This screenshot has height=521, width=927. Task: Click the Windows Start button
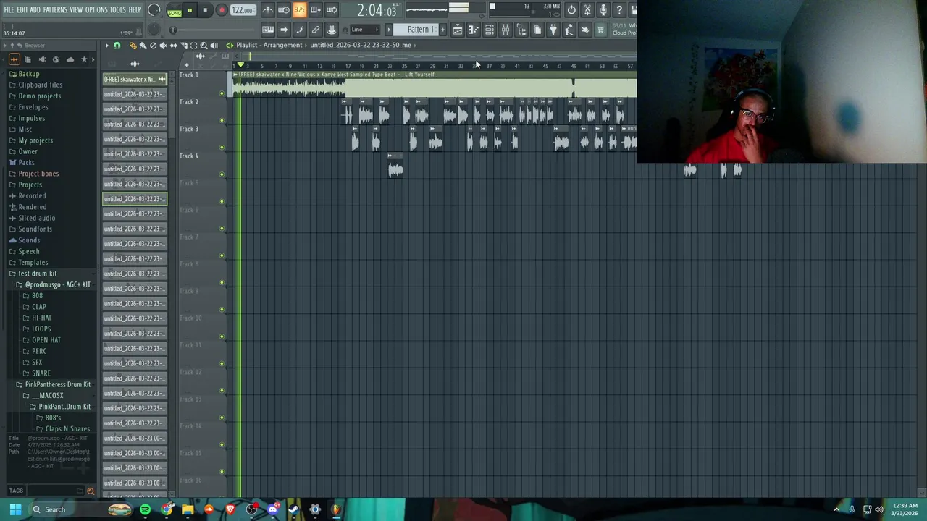click(x=15, y=509)
